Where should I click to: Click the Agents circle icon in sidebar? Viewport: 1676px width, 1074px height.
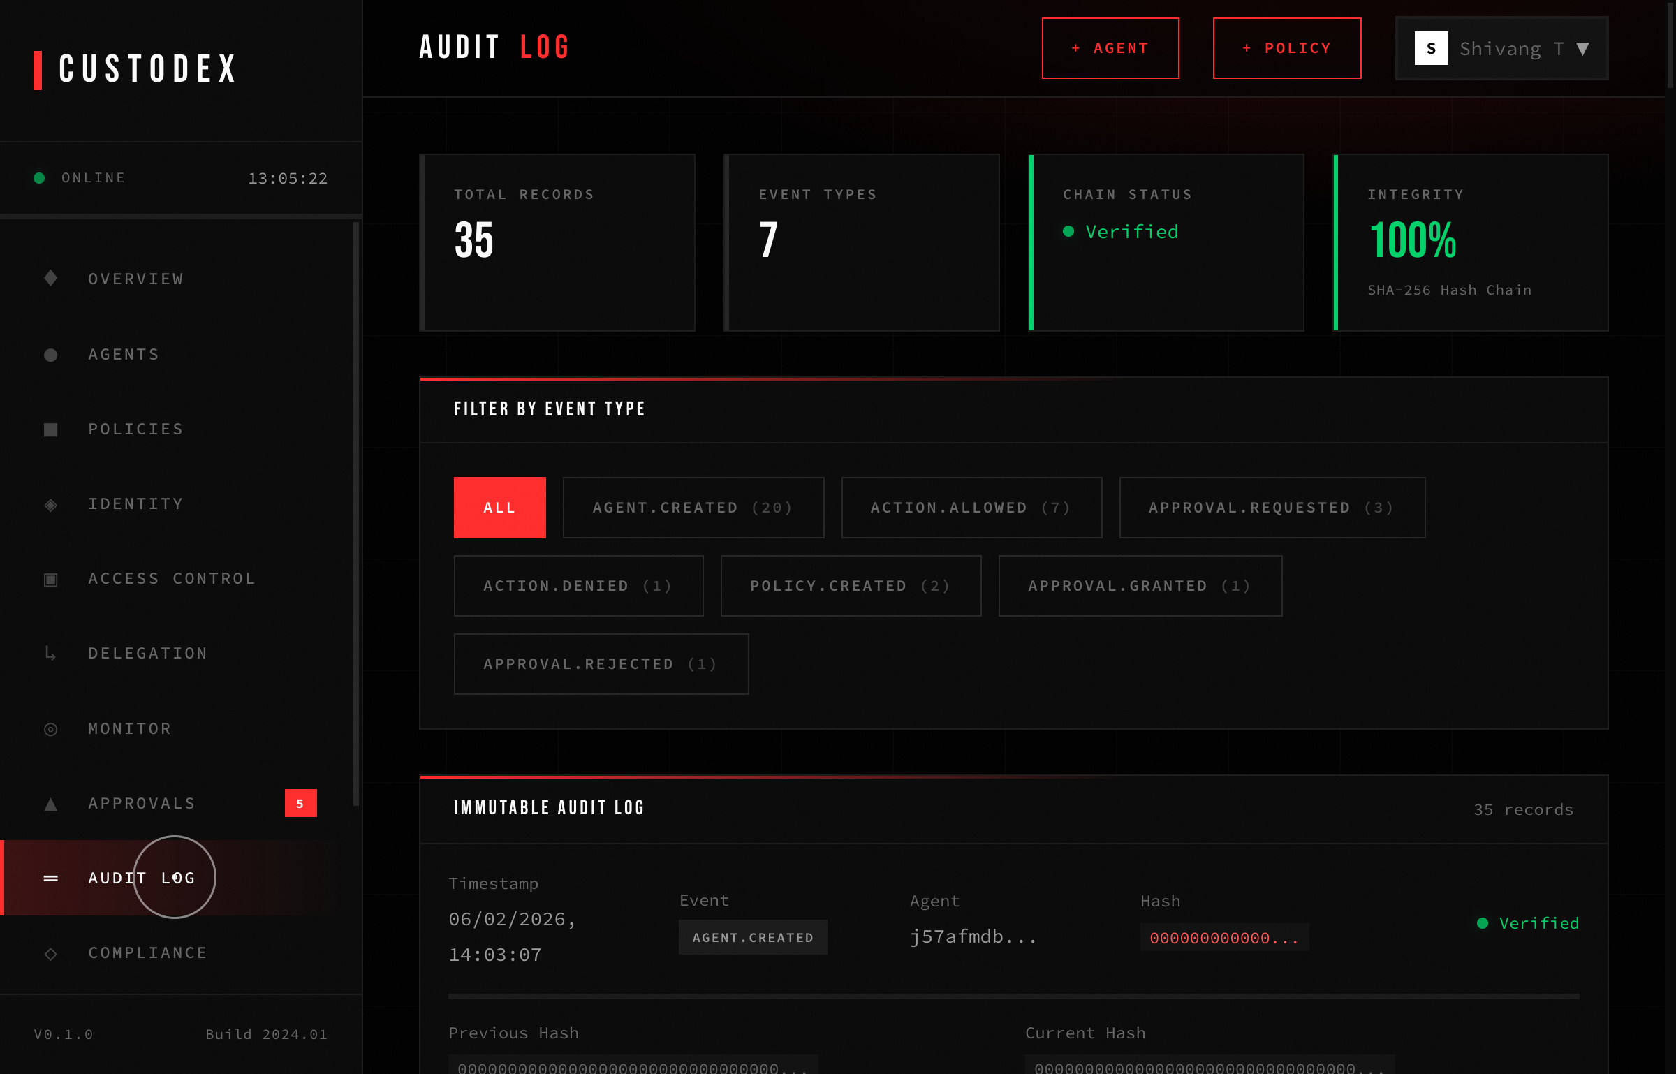pos(50,355)
